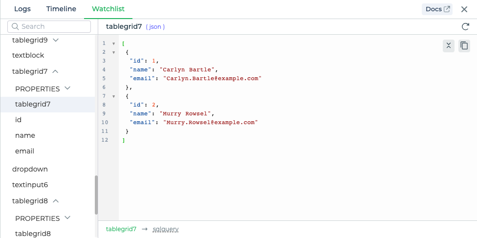Click the Search input field

coord(49,26)
